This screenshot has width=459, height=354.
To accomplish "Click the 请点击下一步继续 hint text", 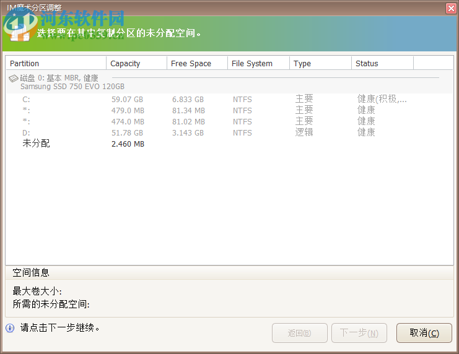I will (x=60, y=327).
